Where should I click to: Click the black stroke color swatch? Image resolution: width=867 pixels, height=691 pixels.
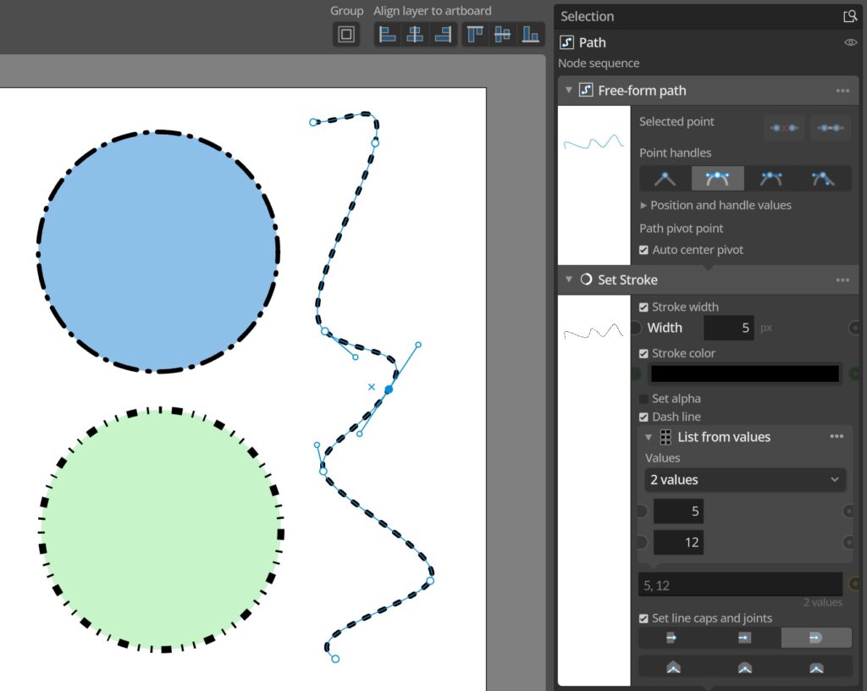click(745, 373)
